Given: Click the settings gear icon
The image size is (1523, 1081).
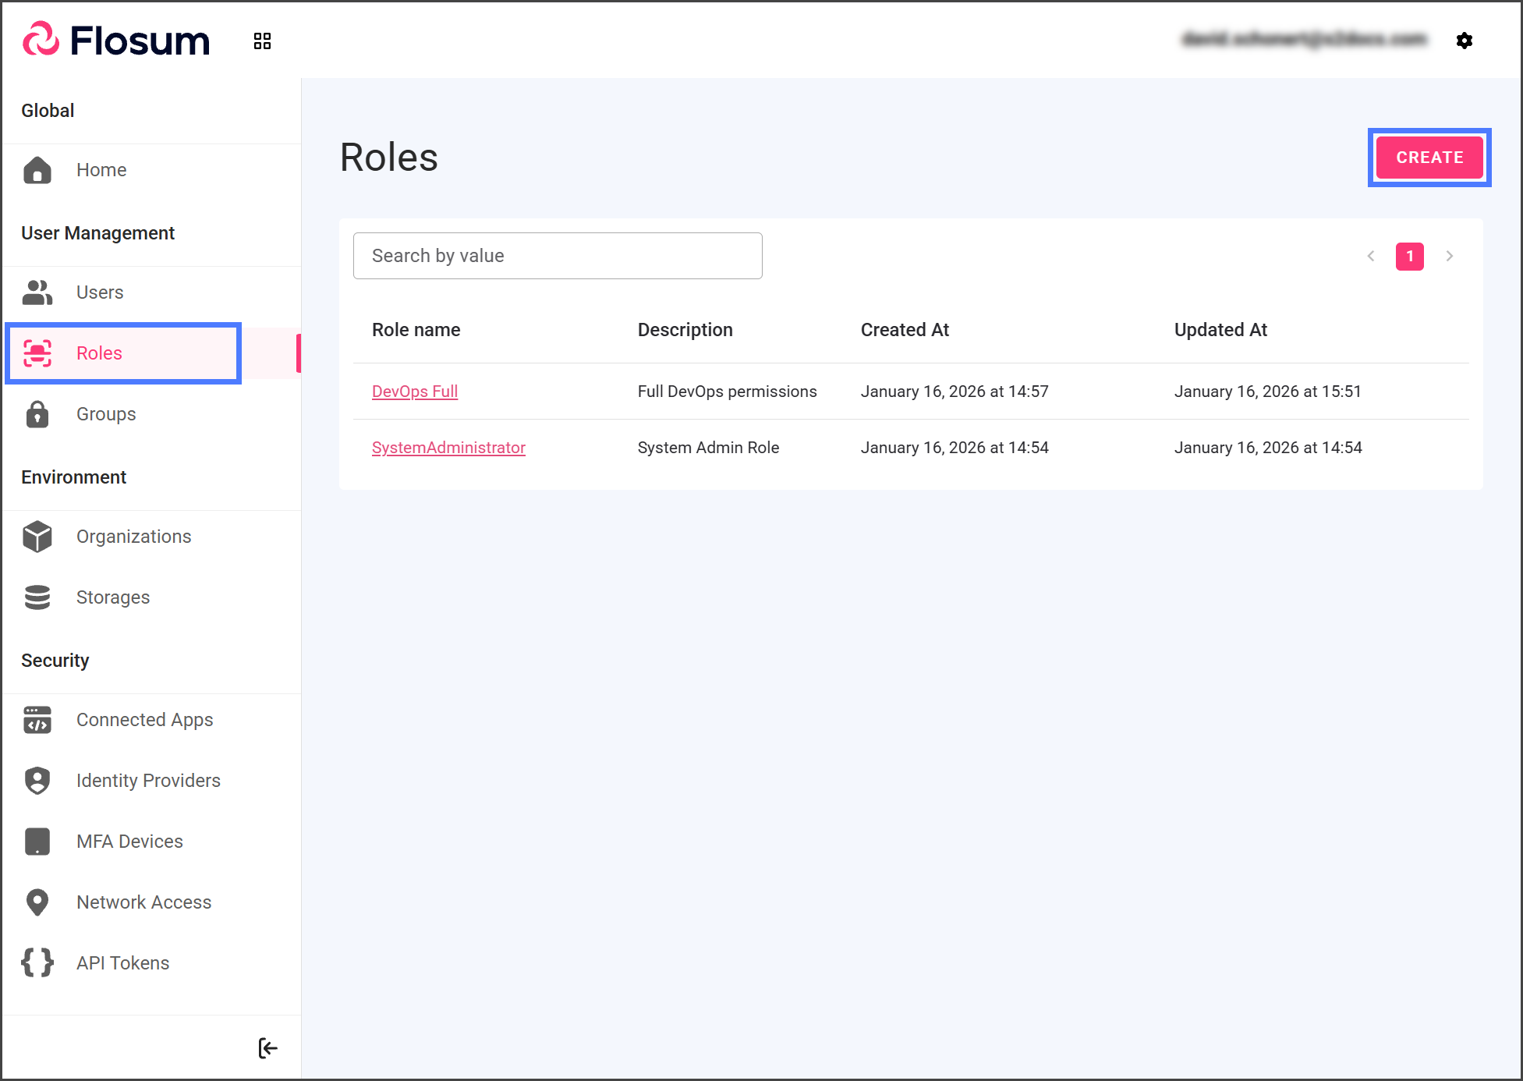Looking at the screenshot, I should pos(1464,41).
